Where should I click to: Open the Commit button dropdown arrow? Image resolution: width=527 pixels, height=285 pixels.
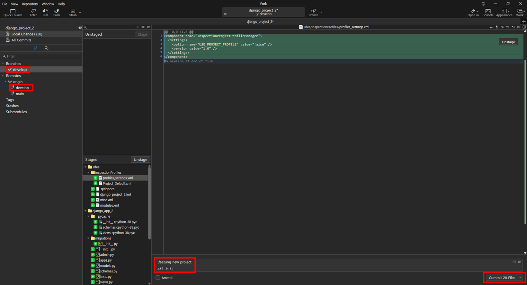521,278
